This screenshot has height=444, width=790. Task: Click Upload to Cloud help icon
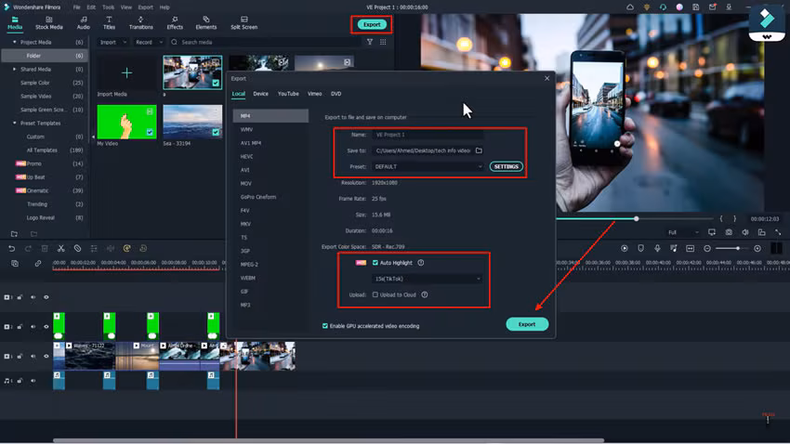[x=425, y=294]
